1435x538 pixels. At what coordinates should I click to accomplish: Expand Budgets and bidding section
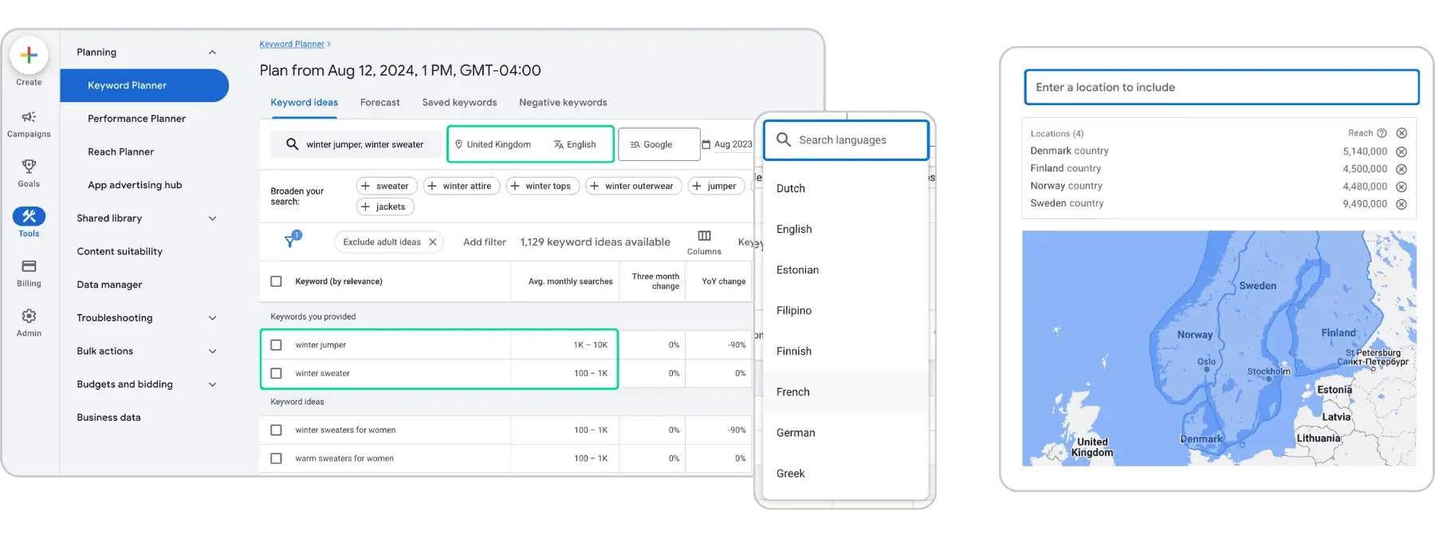click(212, 384)
